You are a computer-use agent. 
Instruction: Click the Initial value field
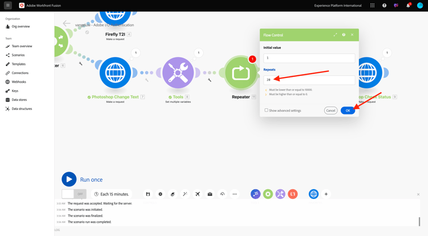[x=309, y=58]
